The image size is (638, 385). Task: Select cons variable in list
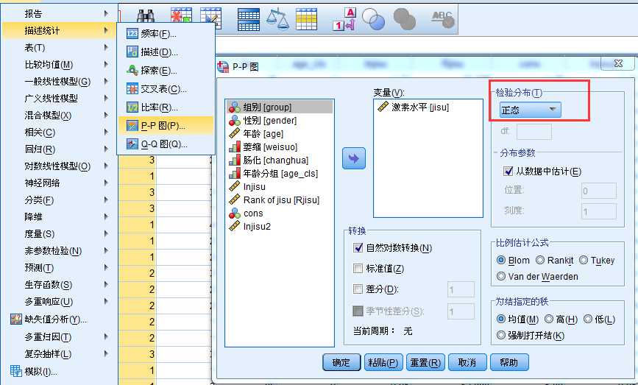[x=280, y=213]
